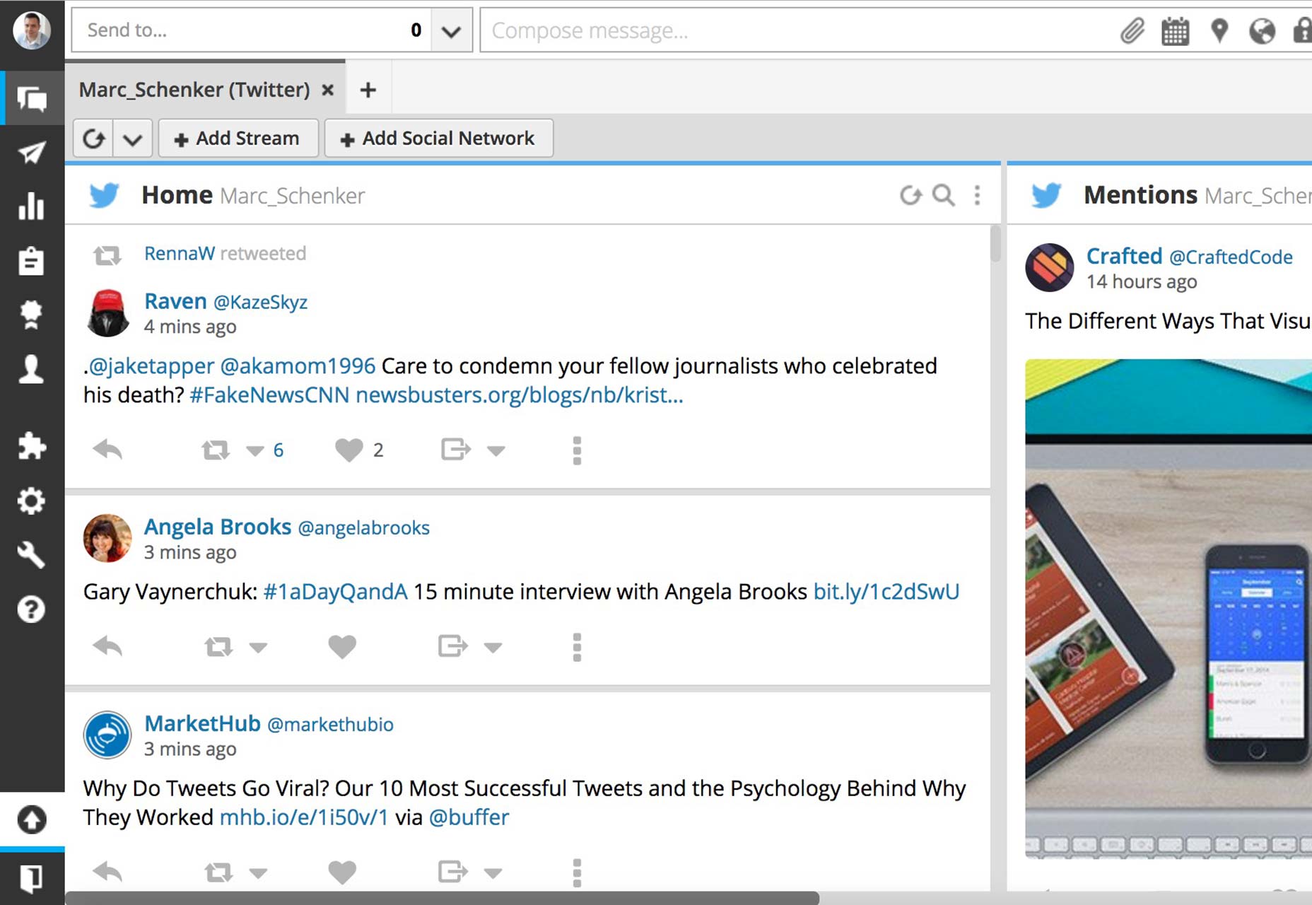
Task: Open the bit.ly/1c2dSwU link
Action: (x=886, y=591)
